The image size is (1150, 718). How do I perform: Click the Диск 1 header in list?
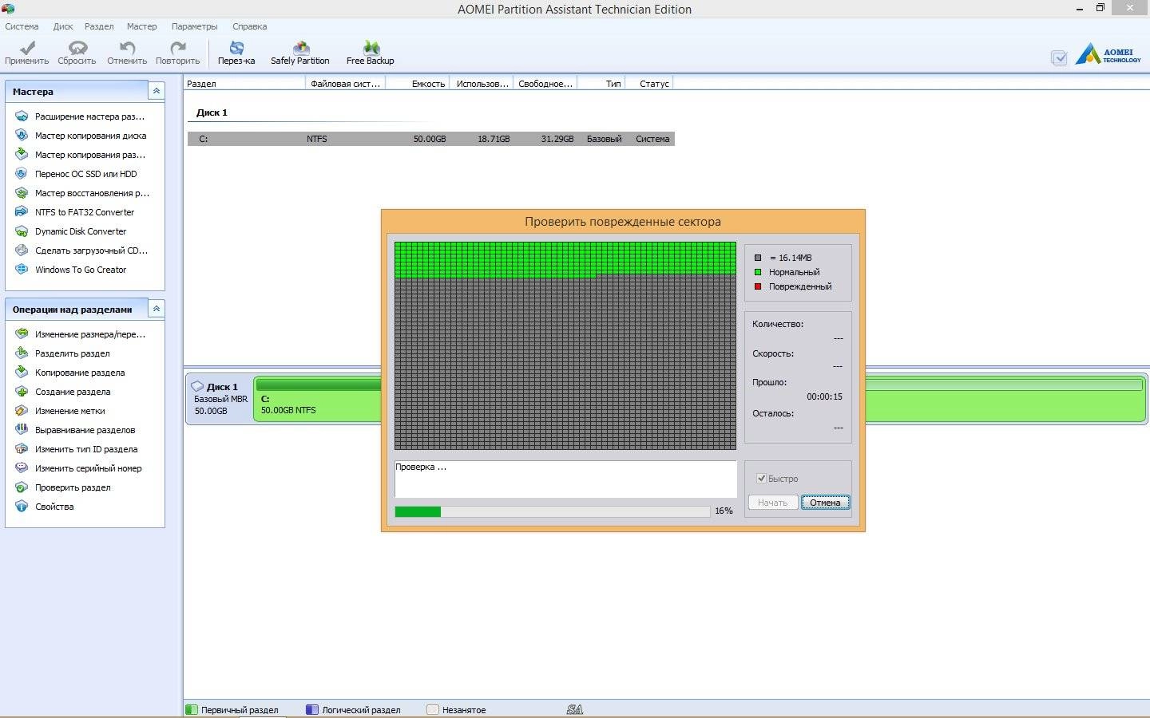click(212, 112)
